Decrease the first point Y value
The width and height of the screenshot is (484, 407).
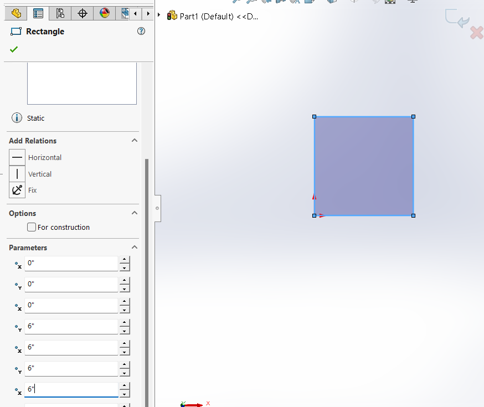click(x=125, y=288)
